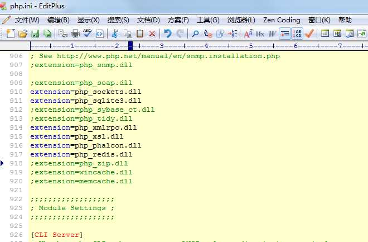Click line ;extension=php_zip.dll
This screenshot has height=242, width=368.
click(x=79, y=163)
